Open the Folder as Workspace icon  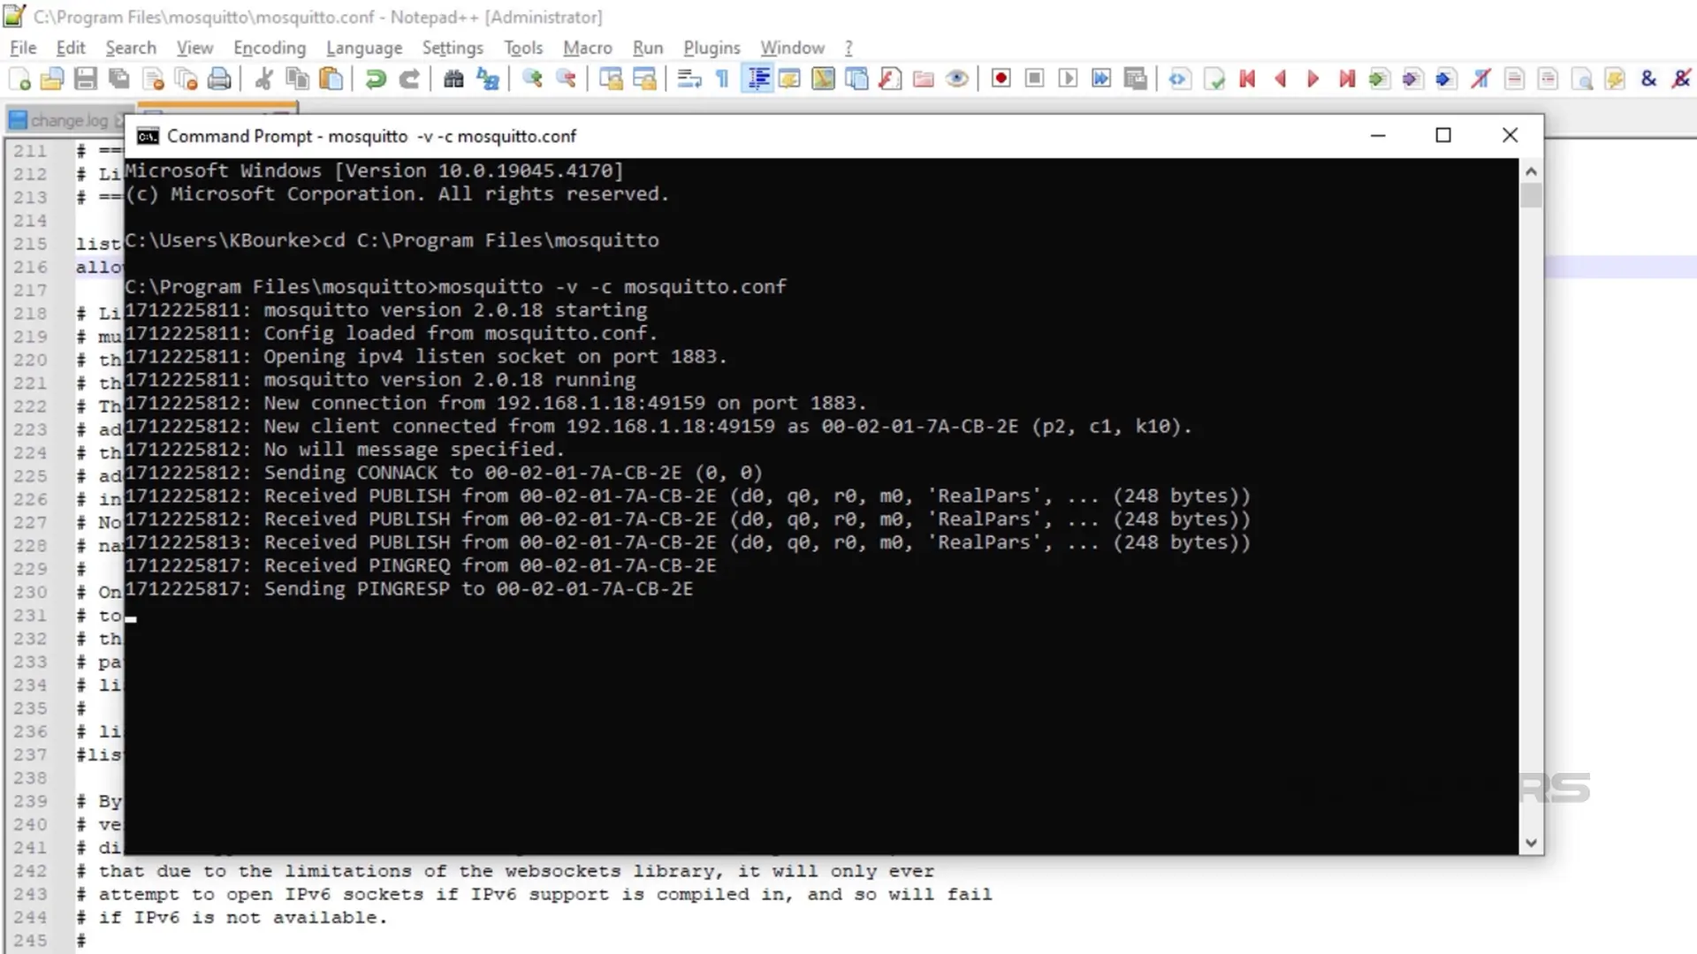[x=924, y=79]
